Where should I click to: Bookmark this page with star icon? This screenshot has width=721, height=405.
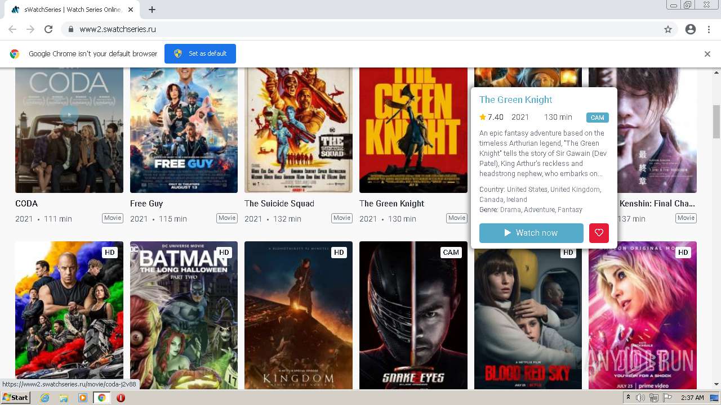click(x=668, y=29)
